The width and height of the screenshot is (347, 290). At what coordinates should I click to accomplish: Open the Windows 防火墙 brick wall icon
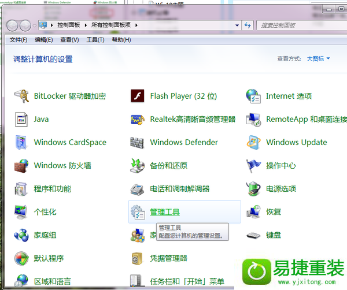pyautogui.click(x=21, y=166)
